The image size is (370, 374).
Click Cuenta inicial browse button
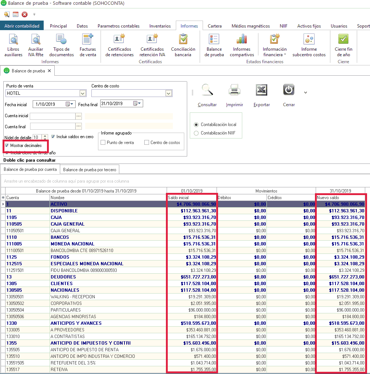(x=78, y=116)
